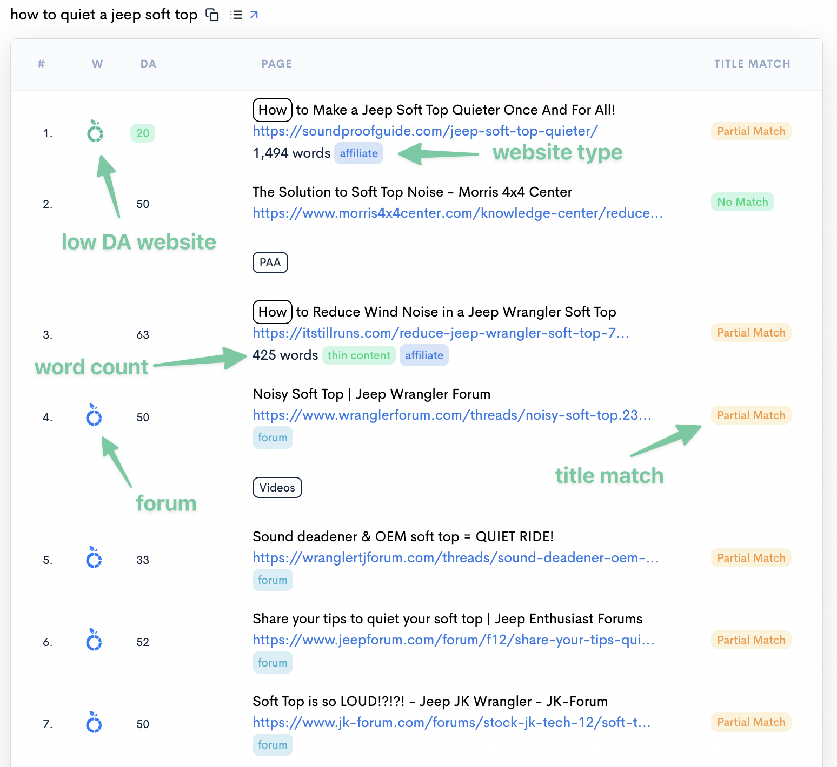Open the itstillruns.com reduce-jeep-wrangler link

pyautogui.click(x=441, y=333)
